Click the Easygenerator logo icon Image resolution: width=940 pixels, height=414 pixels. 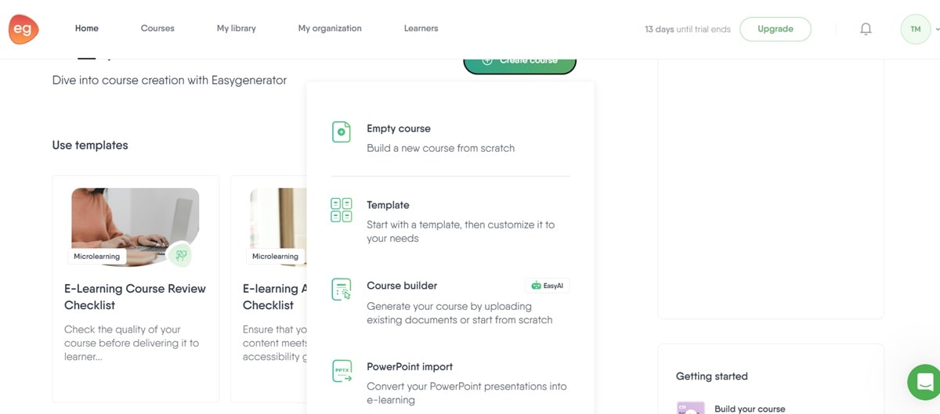point(23,29)
